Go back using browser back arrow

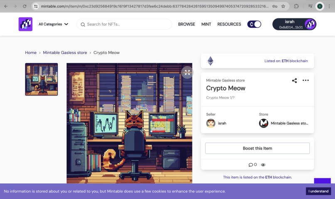[6, 6]
